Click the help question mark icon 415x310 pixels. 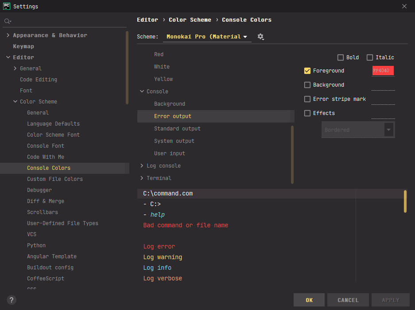tap(12, 300)
